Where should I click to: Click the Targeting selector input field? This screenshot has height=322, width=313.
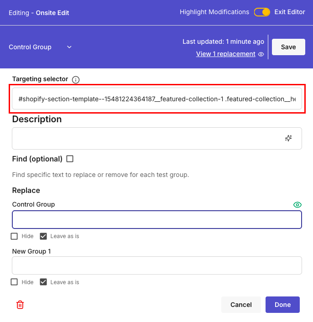(x=156, y=99)
